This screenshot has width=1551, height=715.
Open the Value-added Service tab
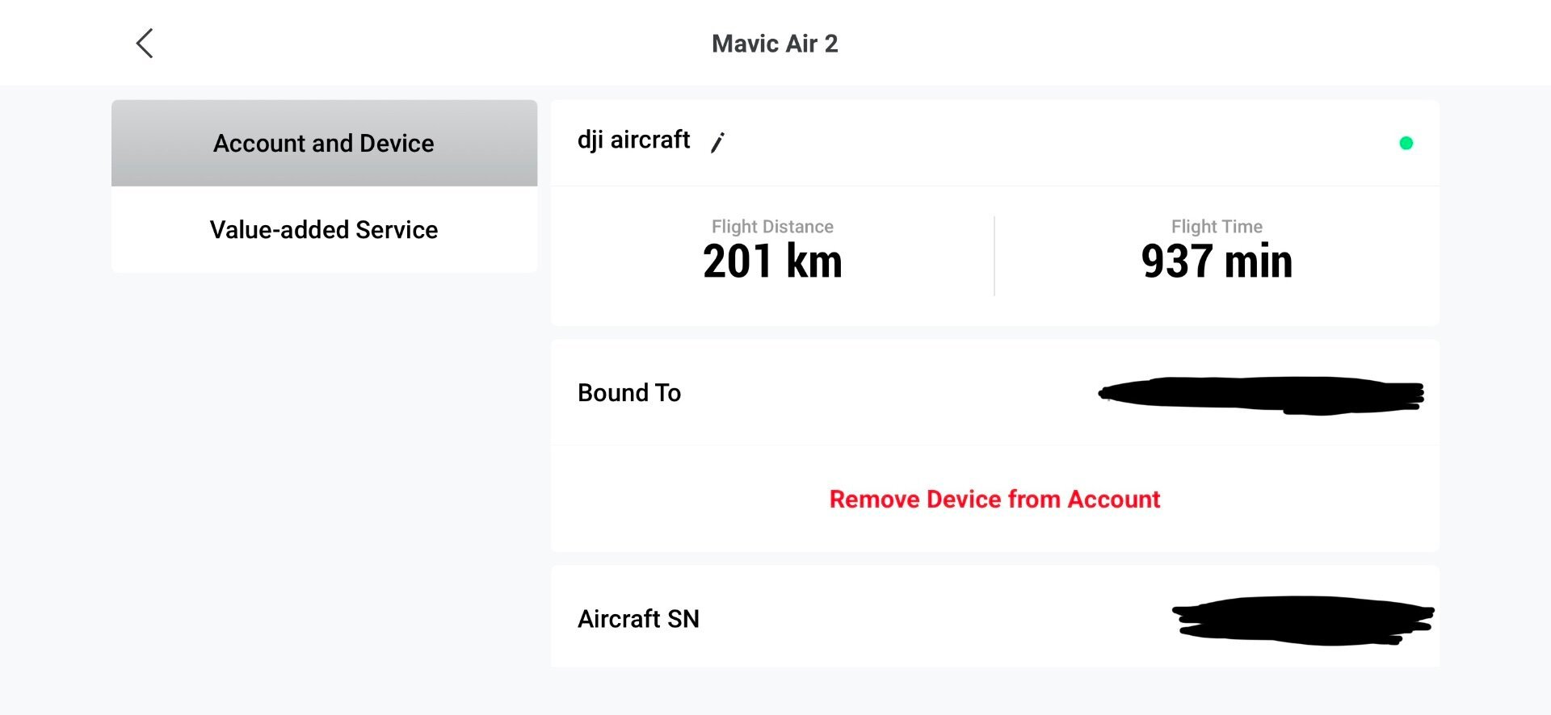click(324, 230)
